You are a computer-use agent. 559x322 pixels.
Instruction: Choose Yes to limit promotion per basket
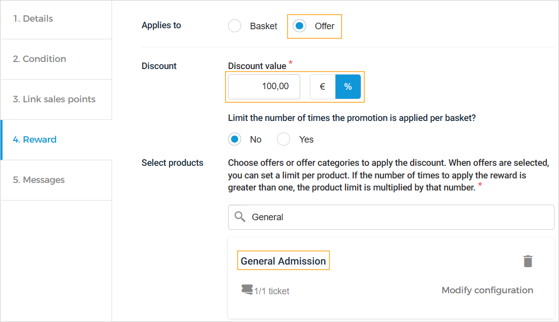pos(284,139)
